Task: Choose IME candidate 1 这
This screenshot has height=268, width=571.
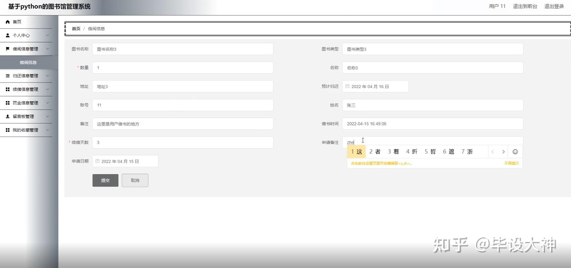Action: pyautogui.click(x=356, y=152)
